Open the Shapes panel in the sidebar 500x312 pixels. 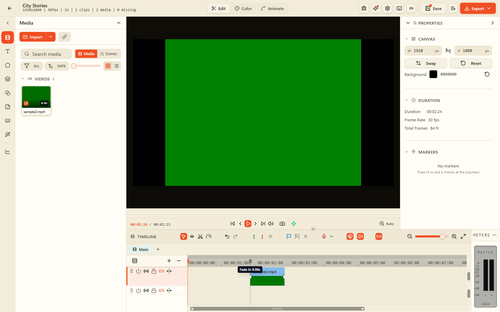[8, 65]
